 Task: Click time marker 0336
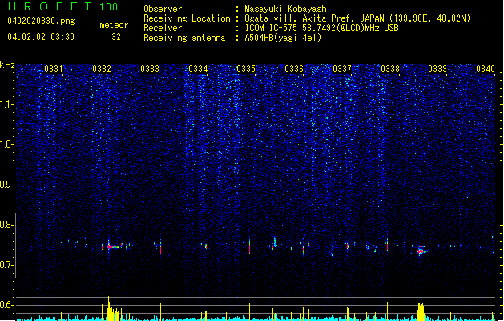click(294, 69)
